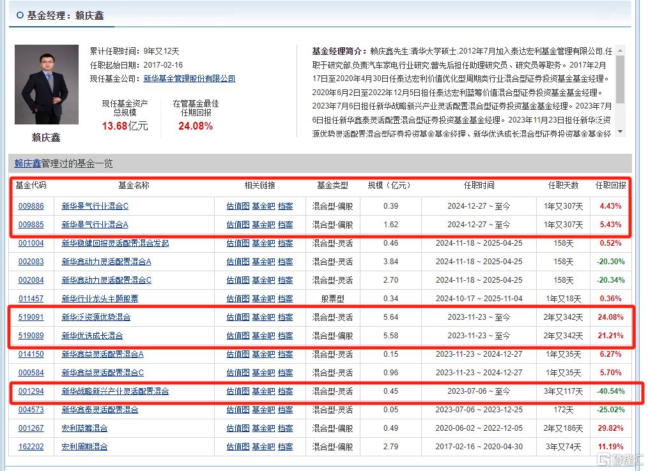Click the down arrow of the manager bio scrollbar
Image resolution: width=648 pixels, height=471 pixels.
tap(619, 131)
